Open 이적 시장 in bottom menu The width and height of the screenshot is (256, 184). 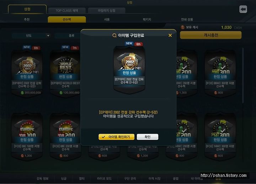[154, 178]
